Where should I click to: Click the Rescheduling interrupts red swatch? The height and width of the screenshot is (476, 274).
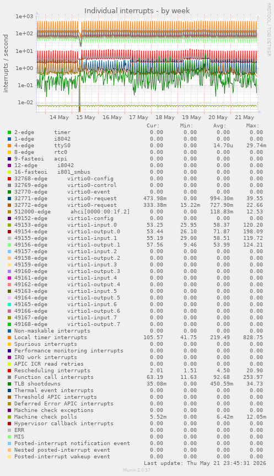tap(9, 371)
